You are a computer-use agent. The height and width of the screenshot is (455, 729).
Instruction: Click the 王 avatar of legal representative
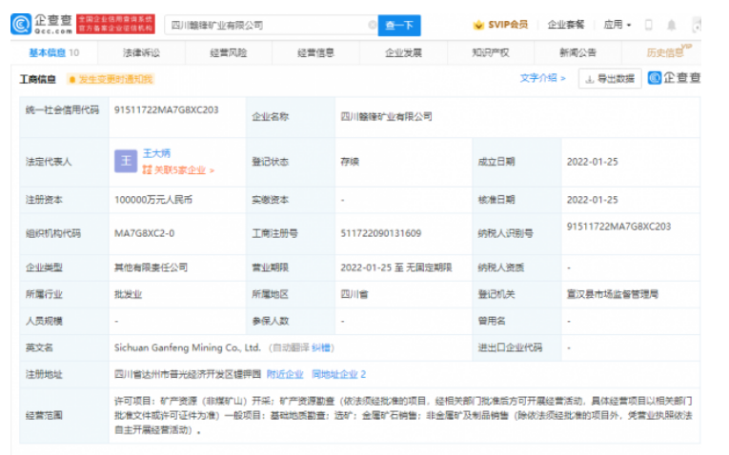[x=126, y=161]
